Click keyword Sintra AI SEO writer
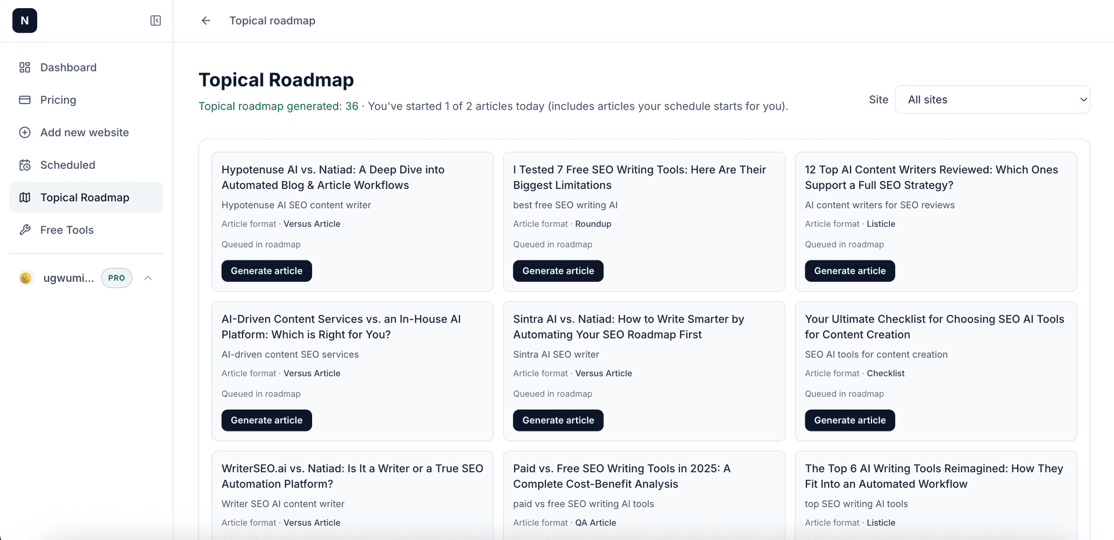The image size is (1114, 540). click(x=556, y=354)
